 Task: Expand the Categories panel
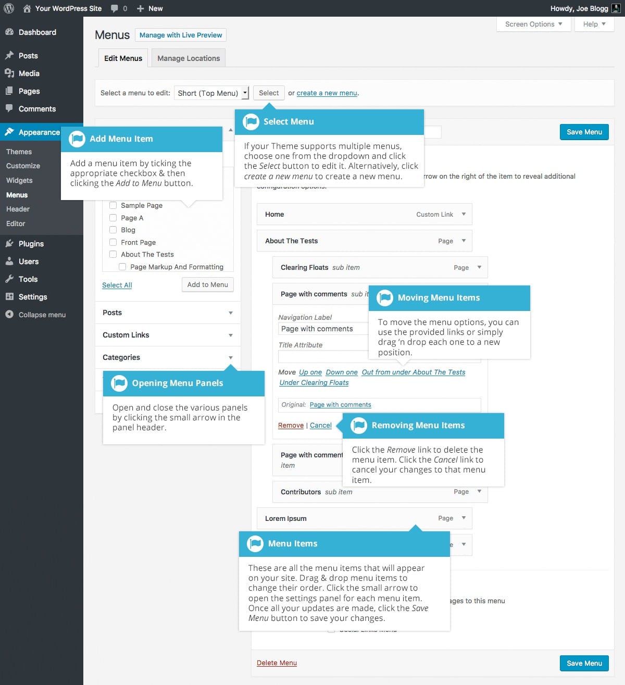(x=230, y=357)
